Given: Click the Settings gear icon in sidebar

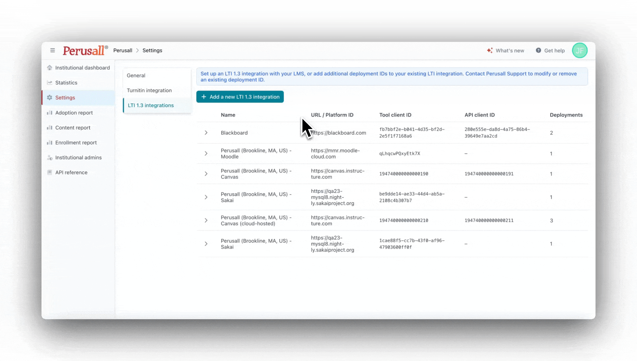Looking at the screenshot, I should point(50,98).
